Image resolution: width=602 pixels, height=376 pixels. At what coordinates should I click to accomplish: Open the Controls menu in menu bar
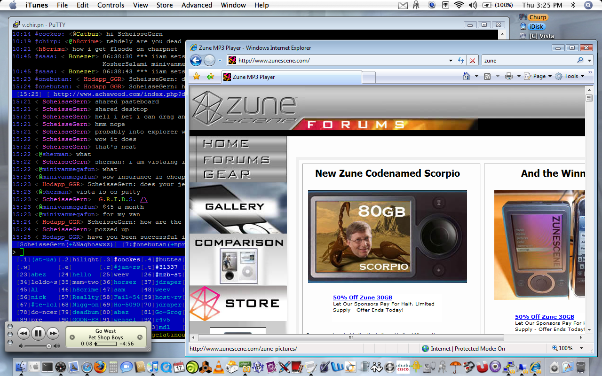(111, 5)
